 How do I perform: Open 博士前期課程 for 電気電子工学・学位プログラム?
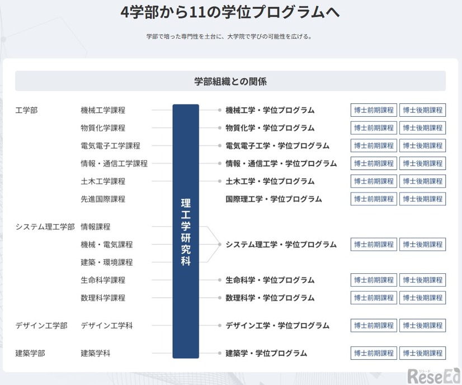point(374,146)
